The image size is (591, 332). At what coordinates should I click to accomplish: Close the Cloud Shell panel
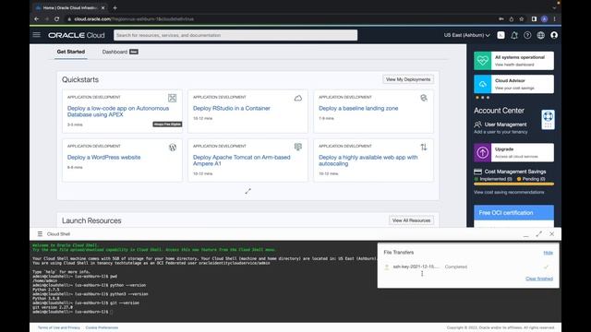click(552, 234)
